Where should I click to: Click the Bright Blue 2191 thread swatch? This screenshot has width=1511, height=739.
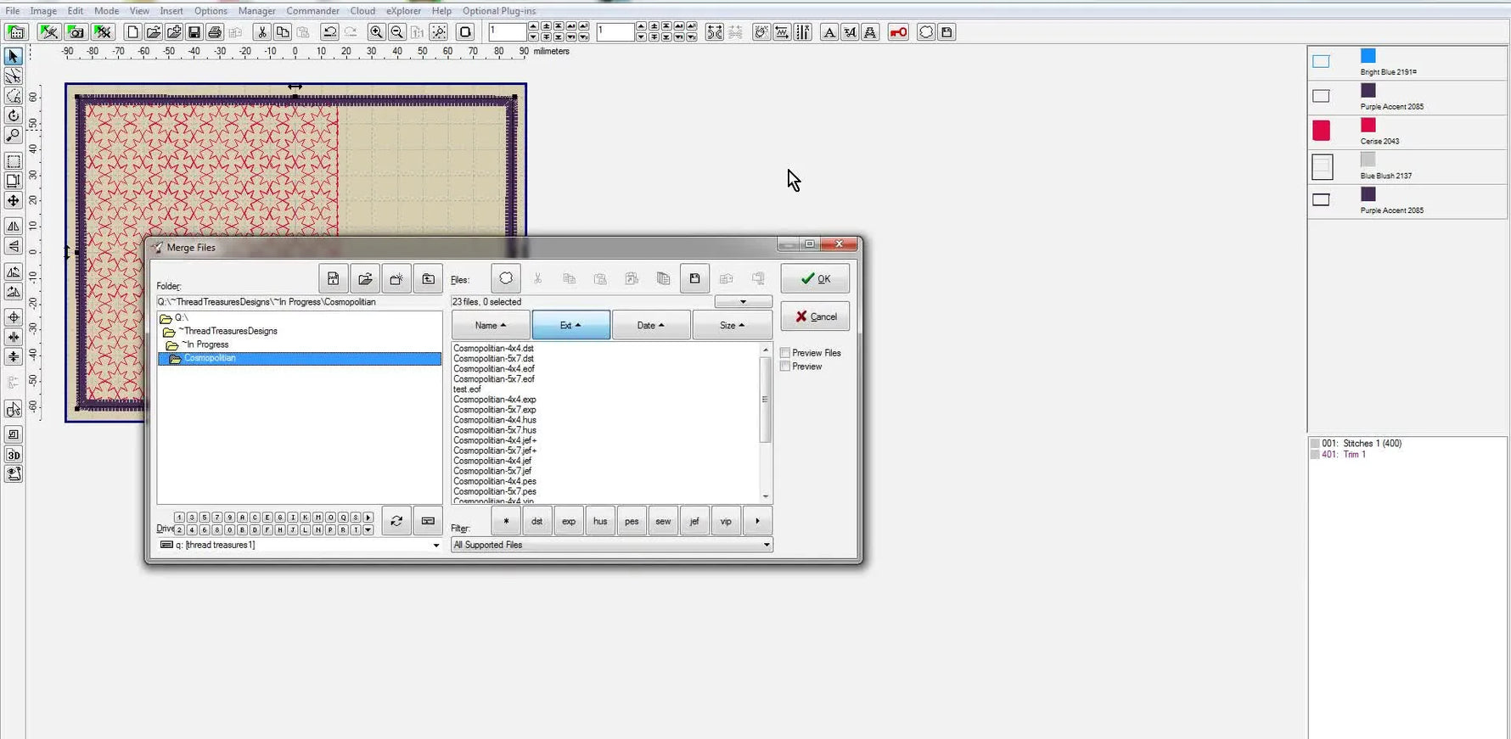(x=1368, y=56)
